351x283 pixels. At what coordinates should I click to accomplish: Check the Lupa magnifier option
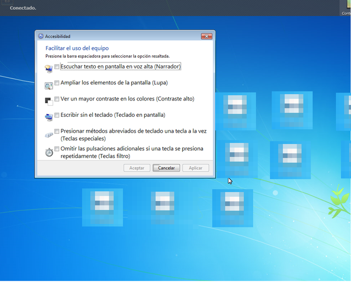pyautogui.click(x=57, y=83)
